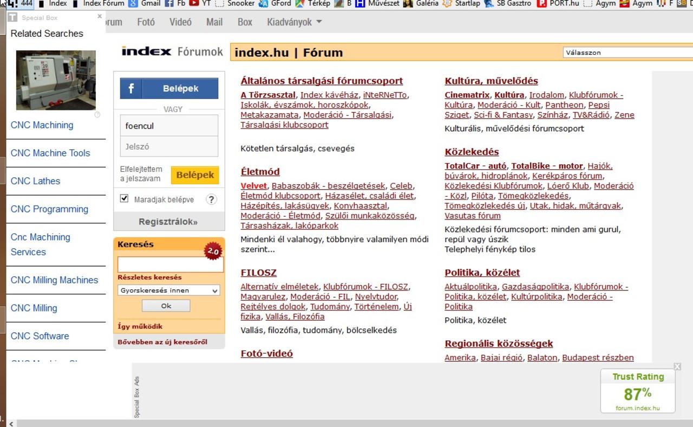Click the username field containing foencul

pyautogui.click(x=169, y=126)
